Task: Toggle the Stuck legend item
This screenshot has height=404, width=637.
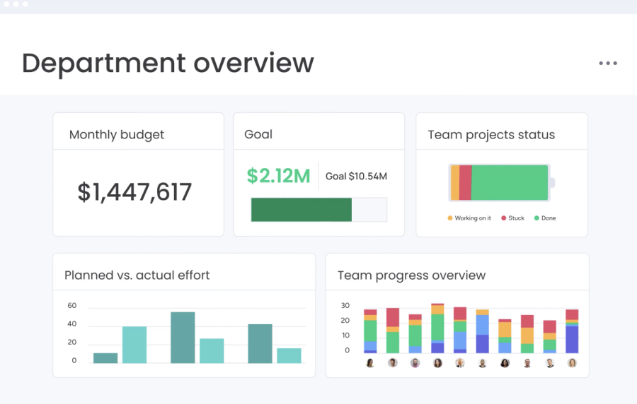Action: pos(512,218)
